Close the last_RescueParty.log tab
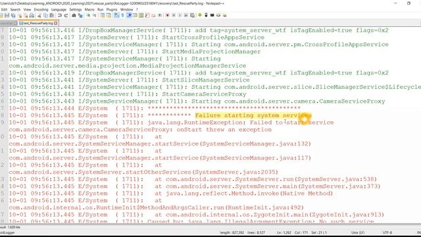This screenshot has width=421, height=237. pyautogui.click(x=55, y=23)
